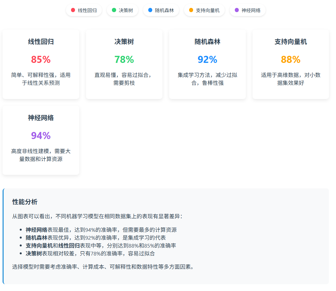
Task: Click the purple dot in 神经网络 legend
Action: pyautogui.click(x=237, y=10)
